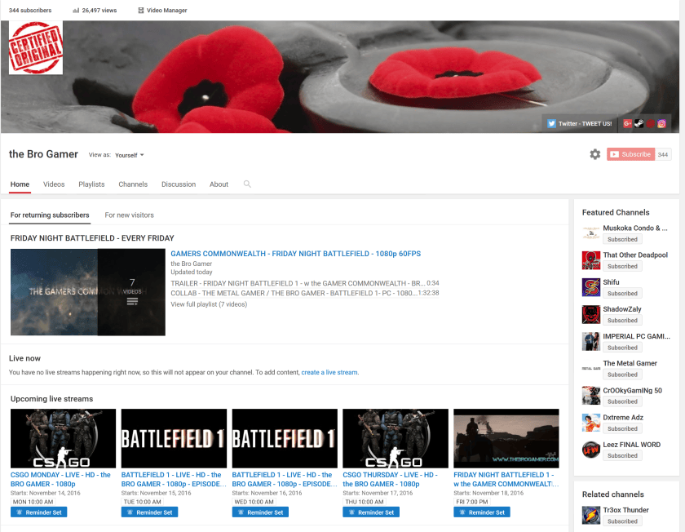Click View full playlist (7 videos)
This screenshot has height=532, width=685.
tap(209, 304)
